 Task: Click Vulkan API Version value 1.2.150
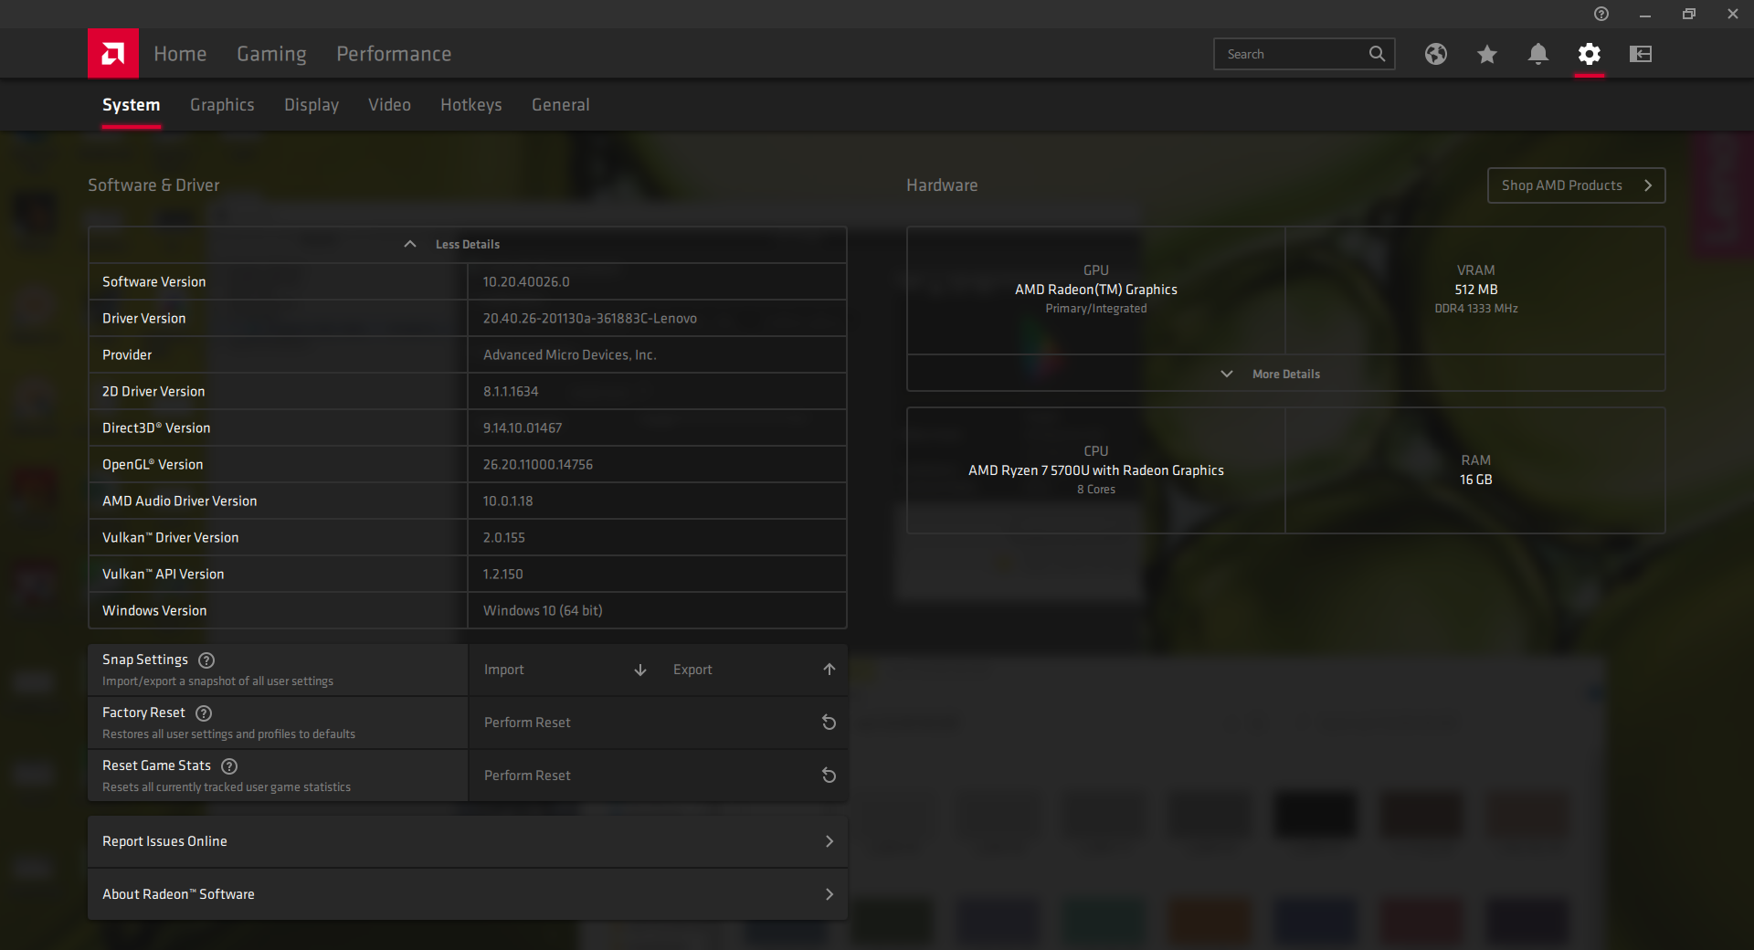coord(503,574)
